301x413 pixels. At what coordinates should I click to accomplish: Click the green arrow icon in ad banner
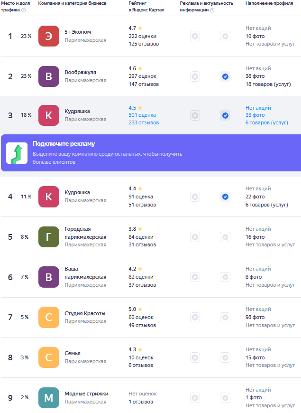tap(17, 153)
